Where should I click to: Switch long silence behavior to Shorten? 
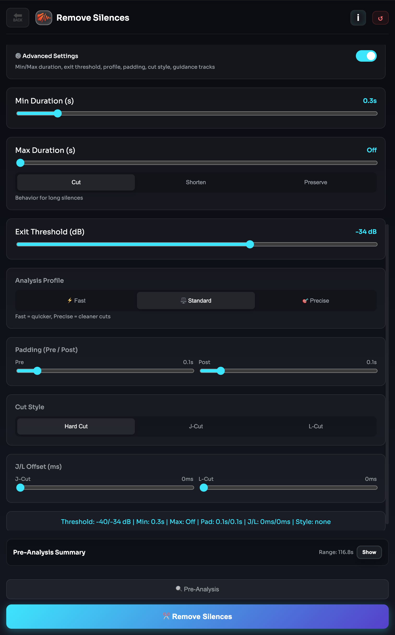pos(196,182)
